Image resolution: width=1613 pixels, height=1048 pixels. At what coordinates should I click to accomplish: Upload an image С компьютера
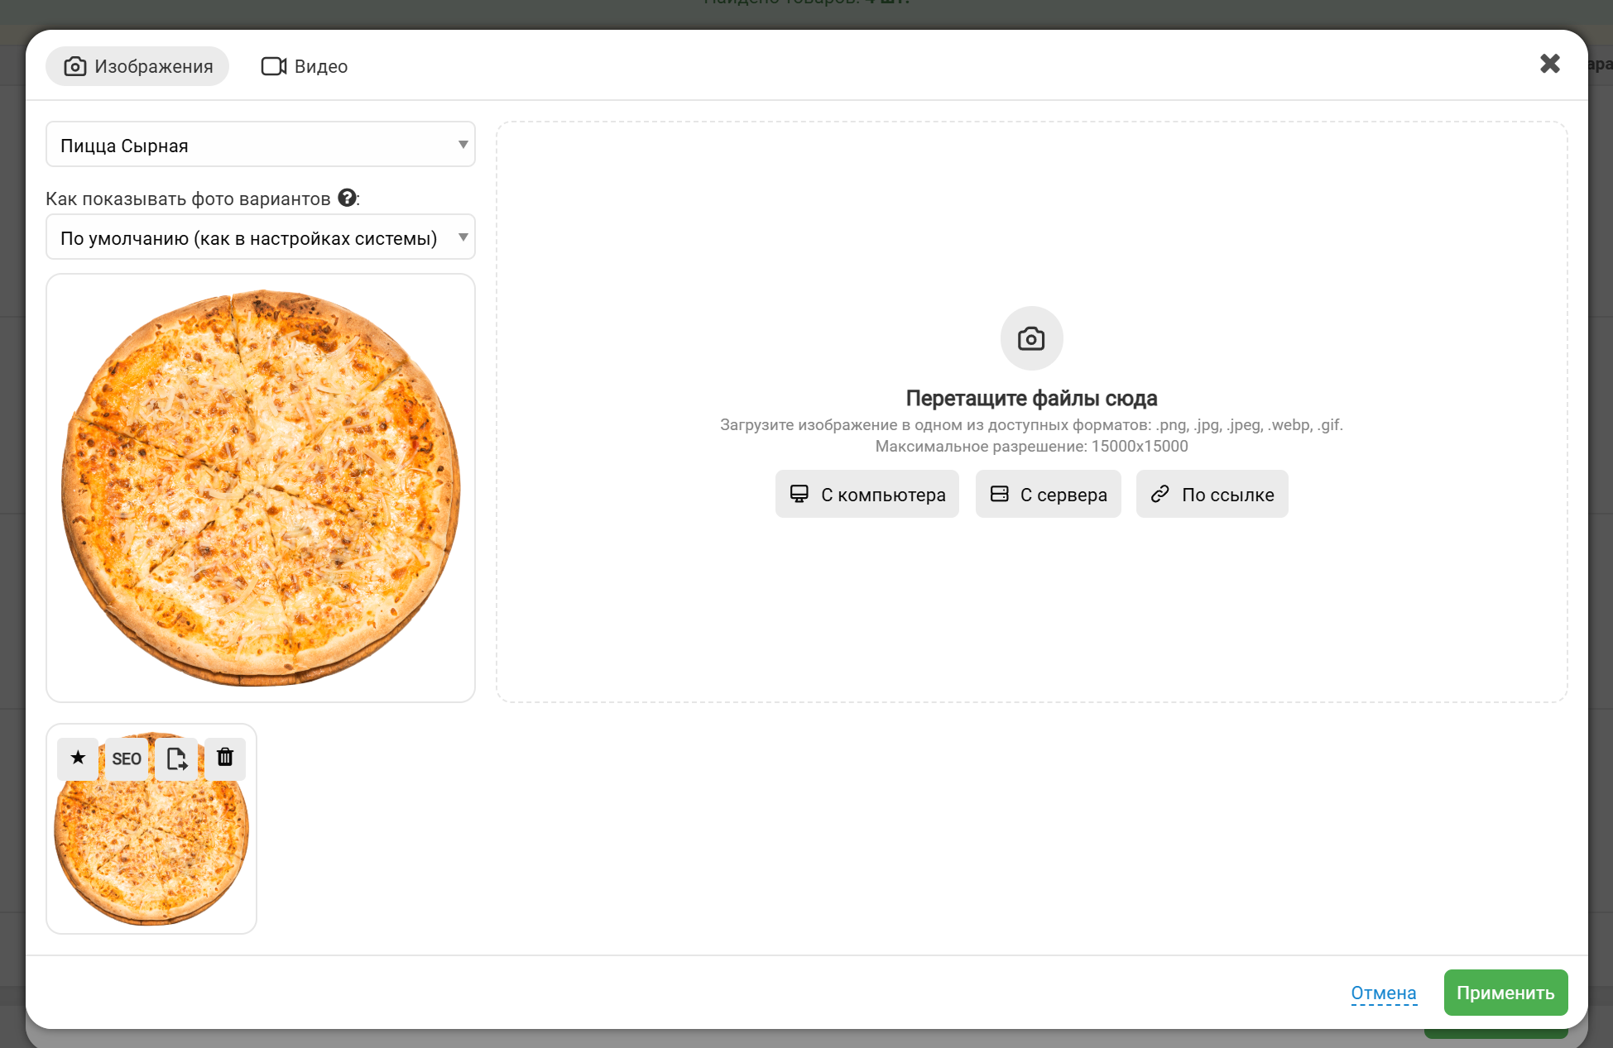867,495
